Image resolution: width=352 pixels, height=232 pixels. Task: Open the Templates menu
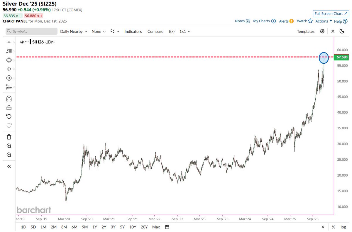click(x=305, y=31)
